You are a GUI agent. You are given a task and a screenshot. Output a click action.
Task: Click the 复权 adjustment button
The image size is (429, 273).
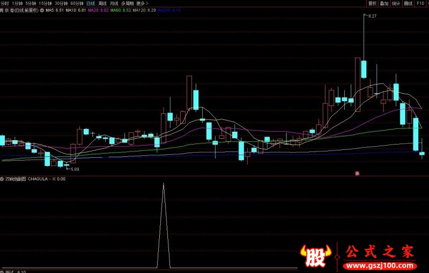point(372,3)
